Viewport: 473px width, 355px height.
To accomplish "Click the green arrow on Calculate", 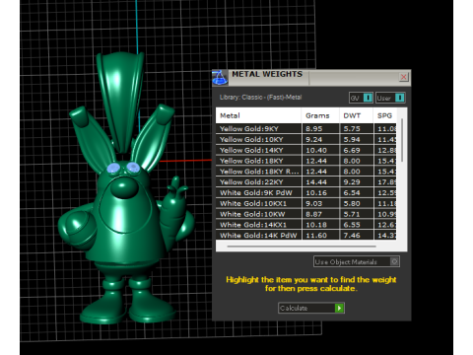I will (339, 308).
